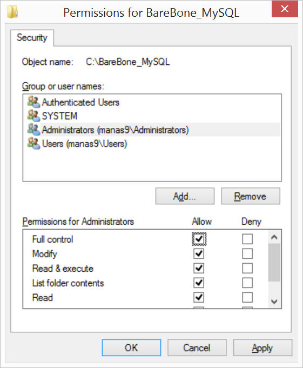Click the Users (manas9\Users) group icon

click(33, 143)
